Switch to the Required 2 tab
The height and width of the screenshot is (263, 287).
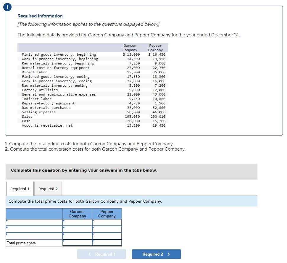48,189
